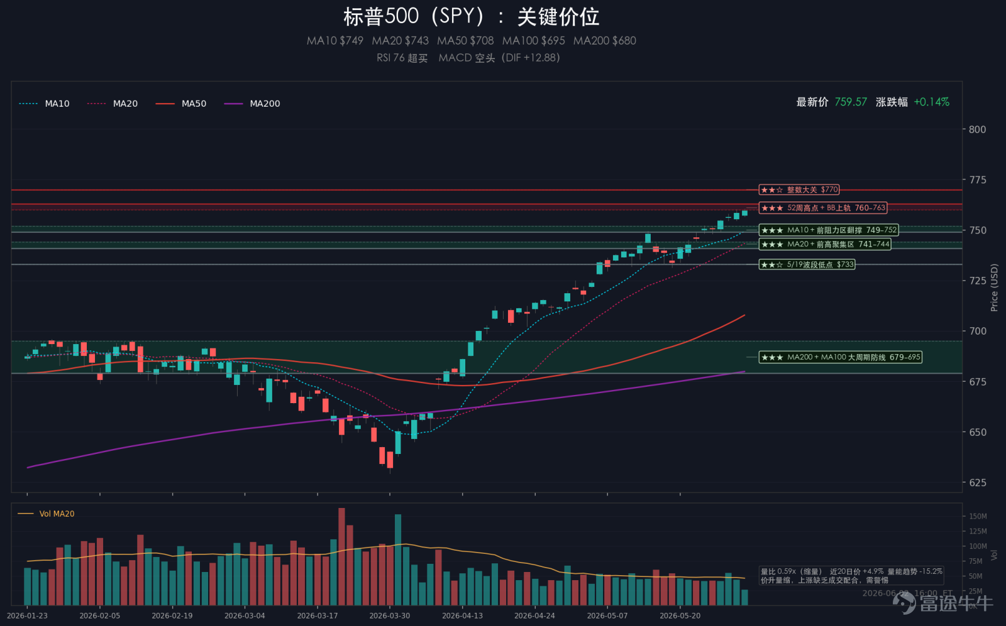Select the MA10 + 前阻力区翻撑 749-752 label
This screenshot has width=1006, height=626.
coord(829,230)
